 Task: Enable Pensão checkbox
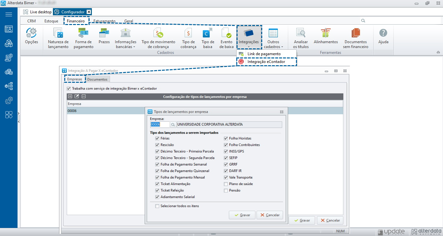[226, 191]
